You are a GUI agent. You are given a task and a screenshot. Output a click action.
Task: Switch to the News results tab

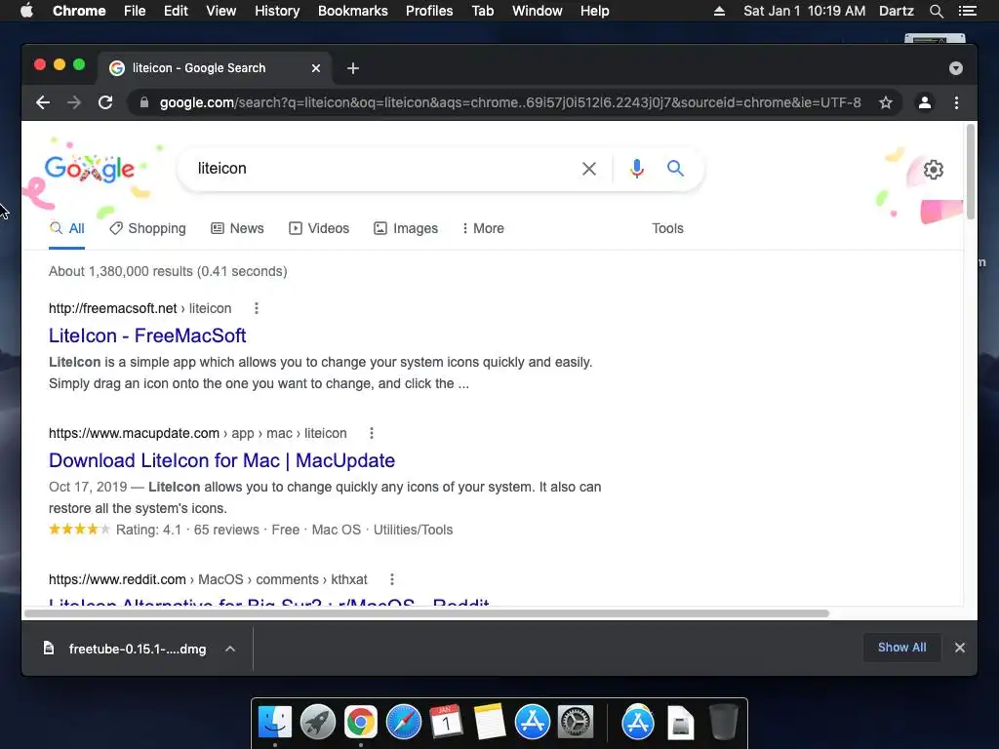coord(237,228)
